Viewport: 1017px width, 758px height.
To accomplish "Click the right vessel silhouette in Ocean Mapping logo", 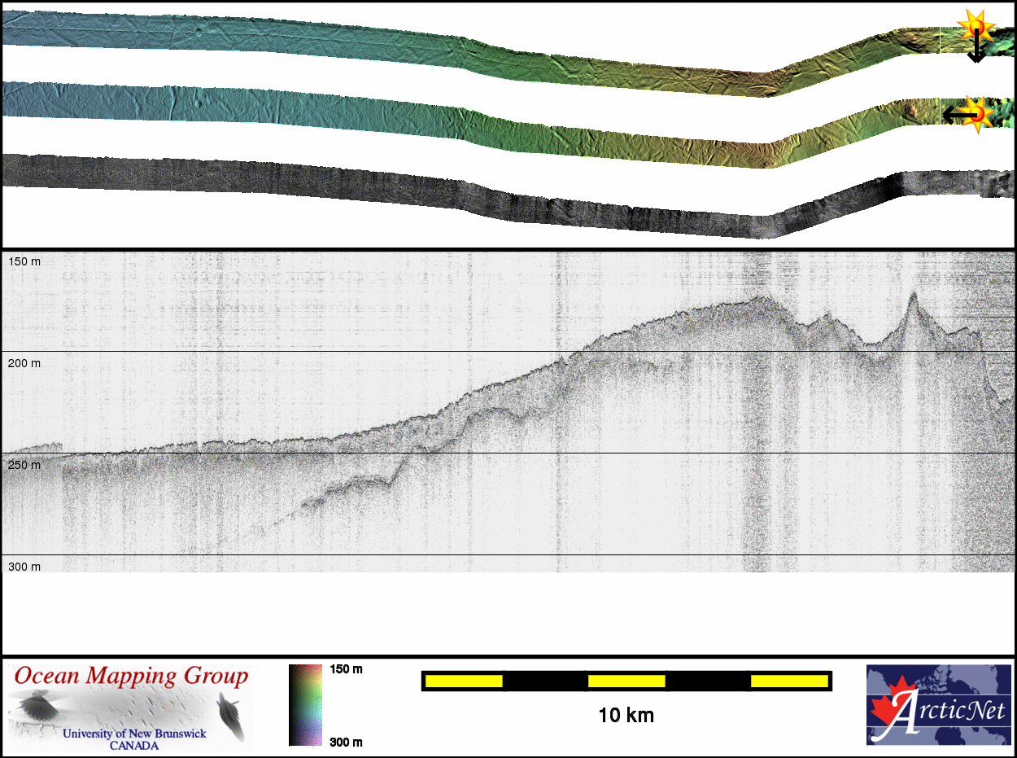I will coord(229,715).
